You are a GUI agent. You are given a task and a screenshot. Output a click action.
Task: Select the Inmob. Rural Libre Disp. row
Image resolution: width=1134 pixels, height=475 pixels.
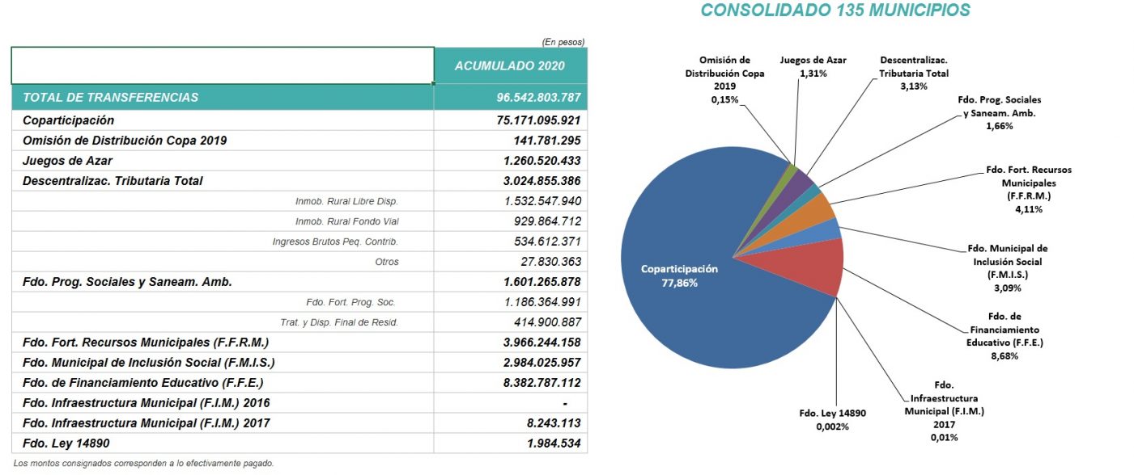(299, 200)
